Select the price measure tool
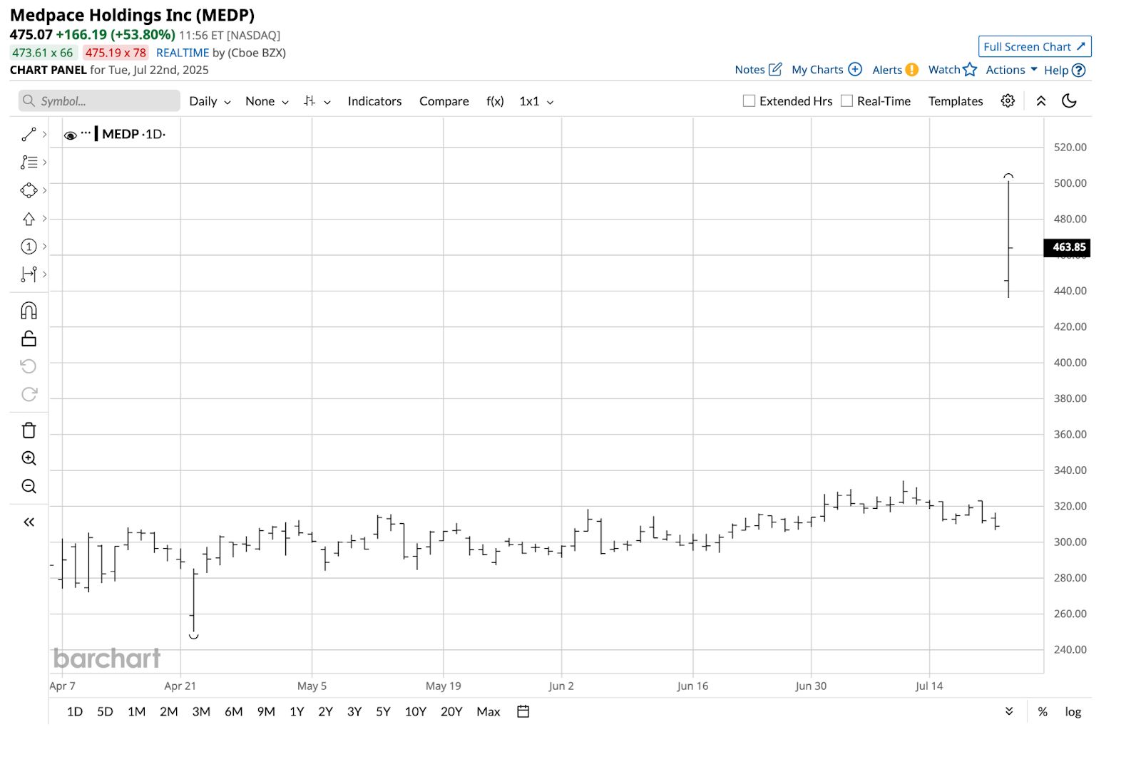Screen dimensions: 1141x764 (x=29, y=274)
